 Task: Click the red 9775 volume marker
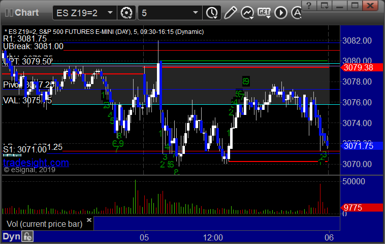[x=362, y=208]
